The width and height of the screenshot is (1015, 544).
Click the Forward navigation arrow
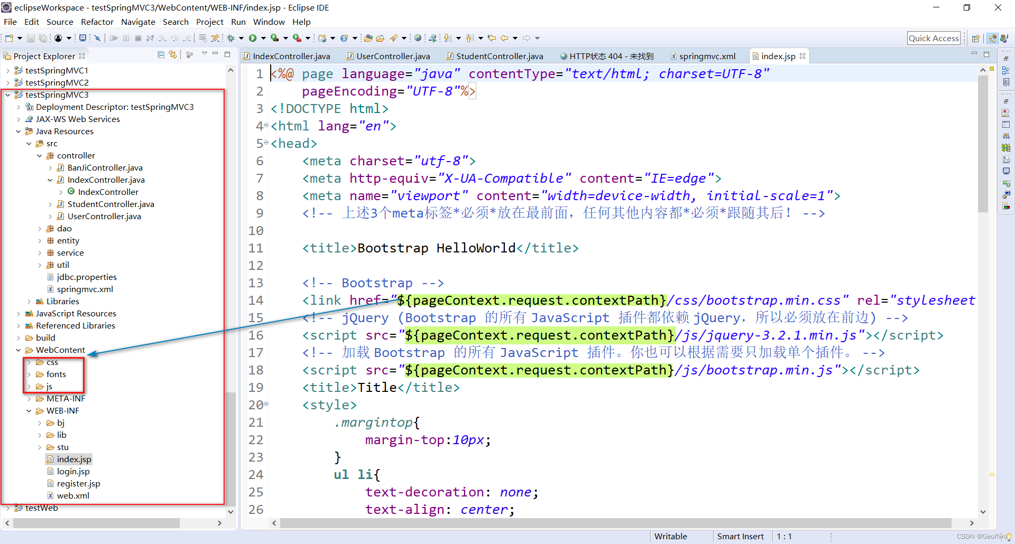coord(526,38)
